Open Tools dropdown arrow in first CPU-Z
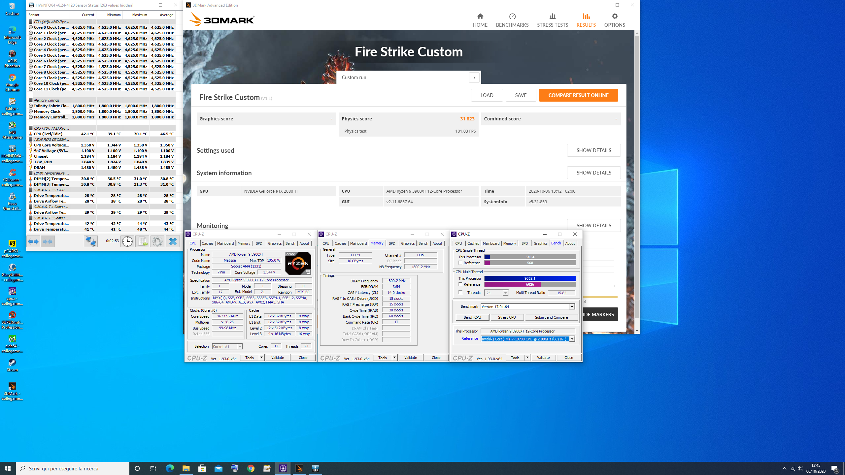This screenshot has height=475, width=845. [261, 358]
